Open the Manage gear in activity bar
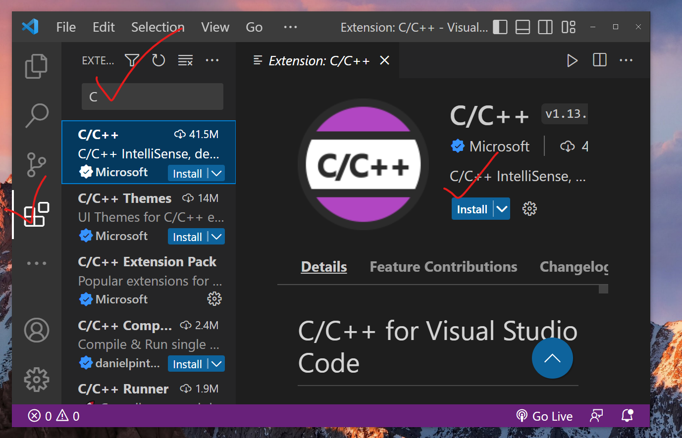Viewport: 682px width, 438px height. pos(37,380)
